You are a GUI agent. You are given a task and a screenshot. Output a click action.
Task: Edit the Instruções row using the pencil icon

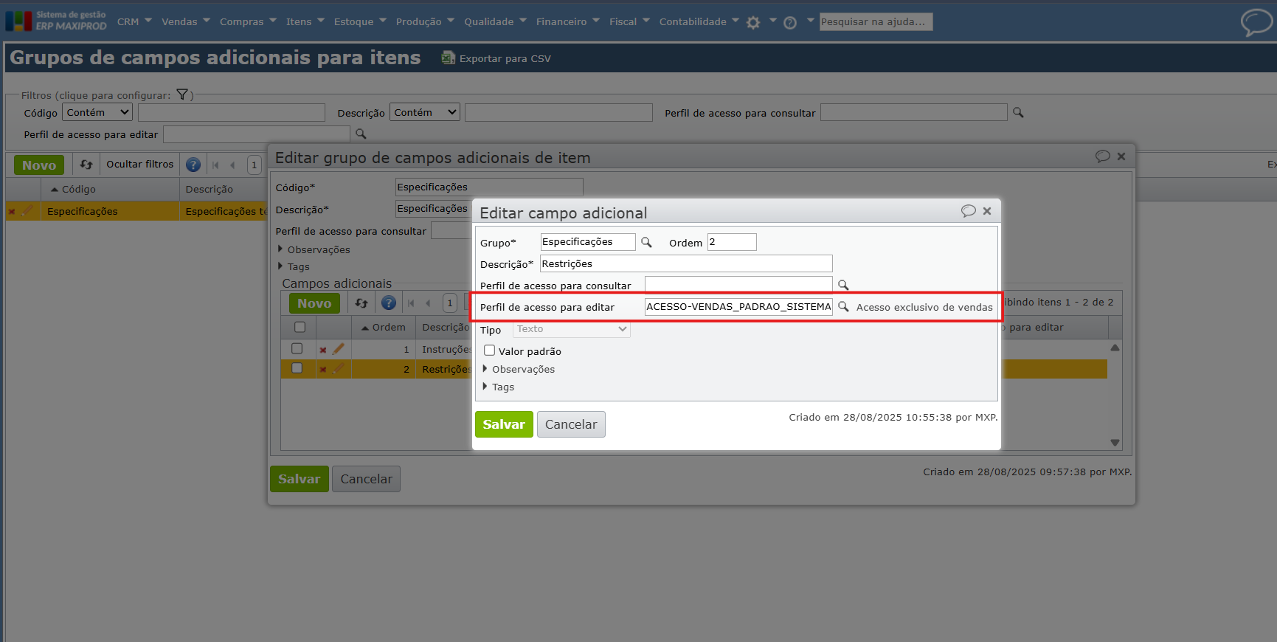point(339,349)
